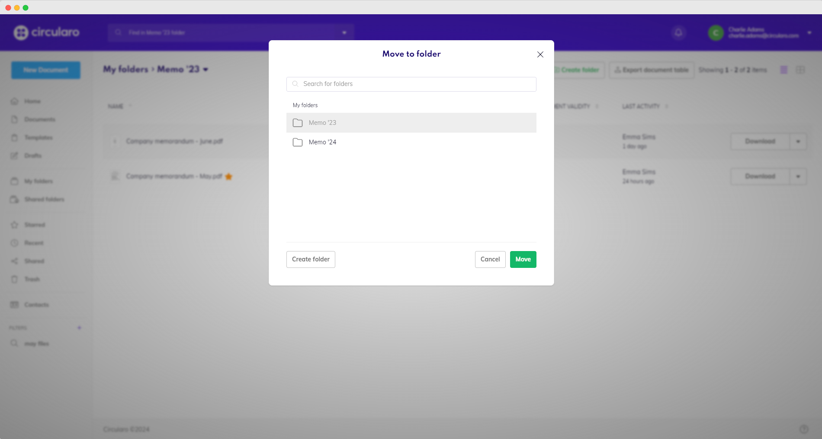
Task: Click the Memo '24 folder icon
Action: [298, 142]
